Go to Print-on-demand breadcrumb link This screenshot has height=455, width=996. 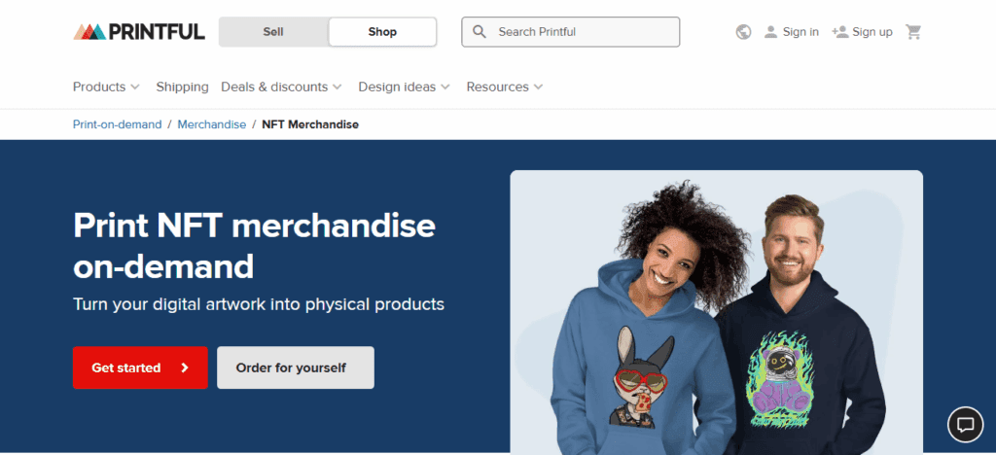coord(118,124)
